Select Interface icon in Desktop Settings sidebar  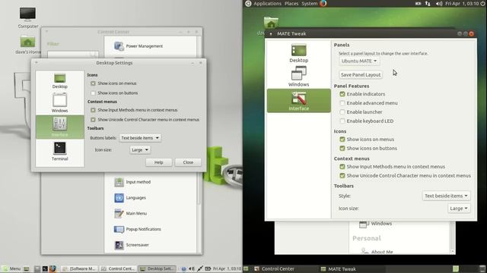coord(59,127)
